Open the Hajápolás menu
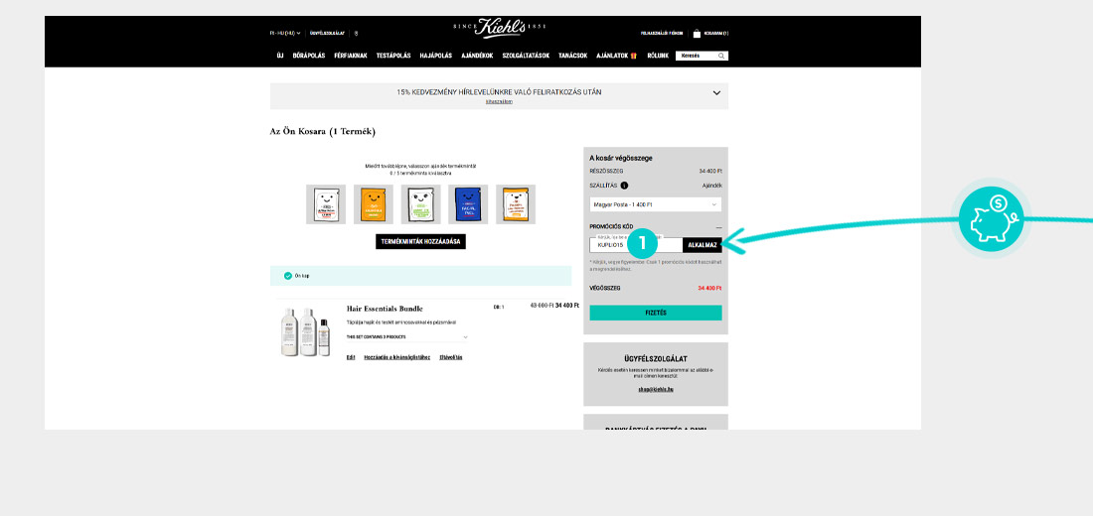This screenshot has height=516, width=1093. [x=435, y=56]
